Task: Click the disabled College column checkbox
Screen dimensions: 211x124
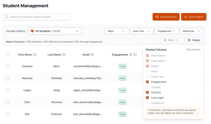Action: coord(147,87)
